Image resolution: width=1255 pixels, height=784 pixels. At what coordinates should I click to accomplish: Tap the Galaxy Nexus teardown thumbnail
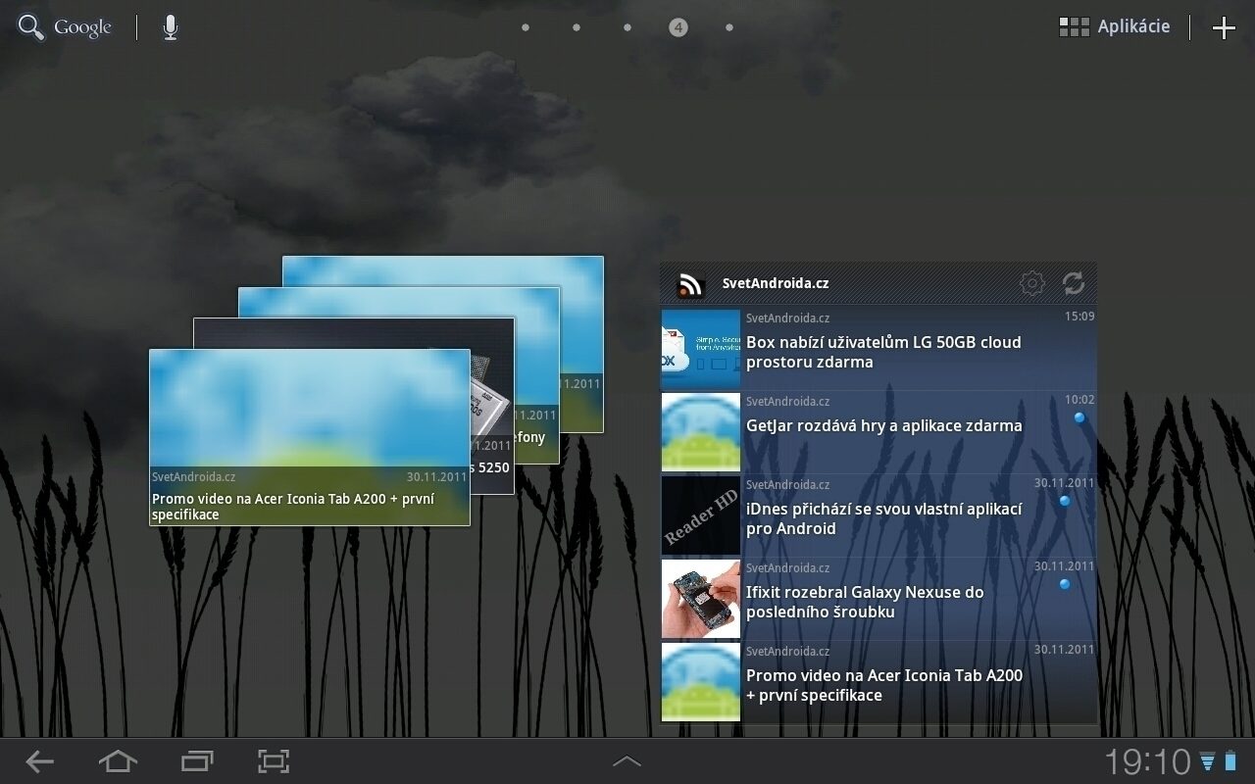click(701, 599)
